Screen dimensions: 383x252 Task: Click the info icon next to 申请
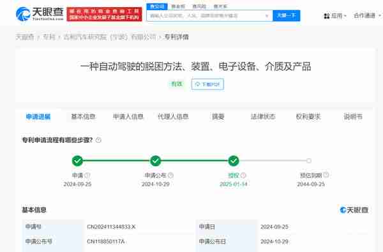(87, 175)
